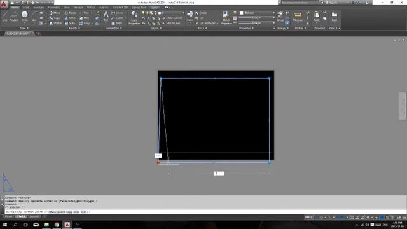This screenshot has width=407, height=229.
Task: Click Match Layer button
Action: coord(171,23)
